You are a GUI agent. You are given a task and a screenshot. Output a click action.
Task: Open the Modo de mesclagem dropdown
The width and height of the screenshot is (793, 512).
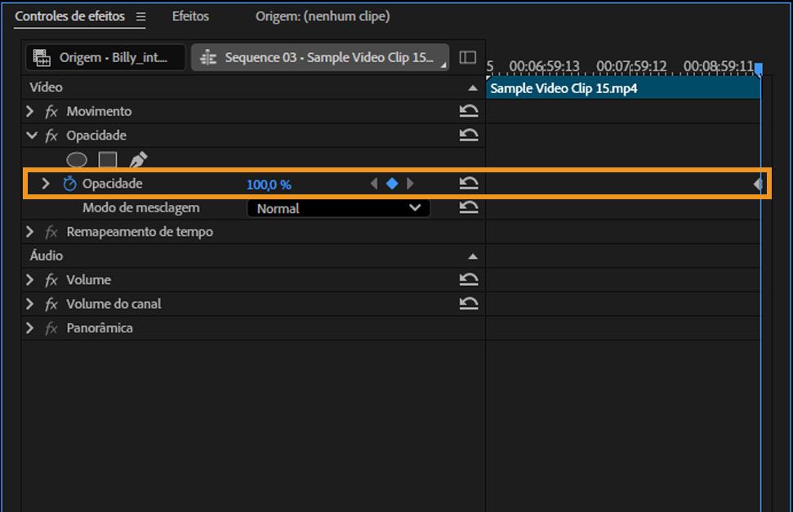tap(338, 208)
